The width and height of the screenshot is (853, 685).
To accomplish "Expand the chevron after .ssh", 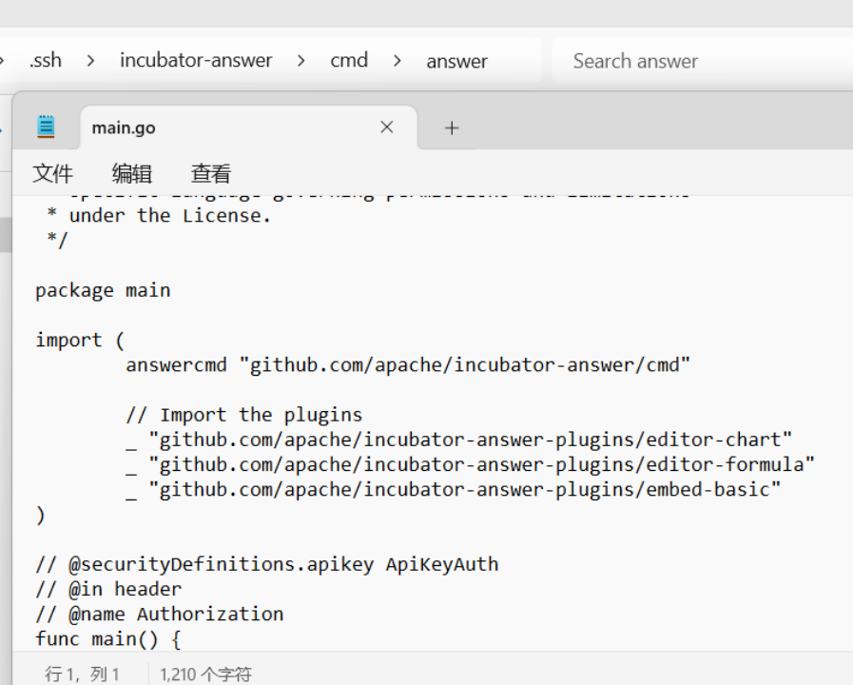I will tap(90, 61).
